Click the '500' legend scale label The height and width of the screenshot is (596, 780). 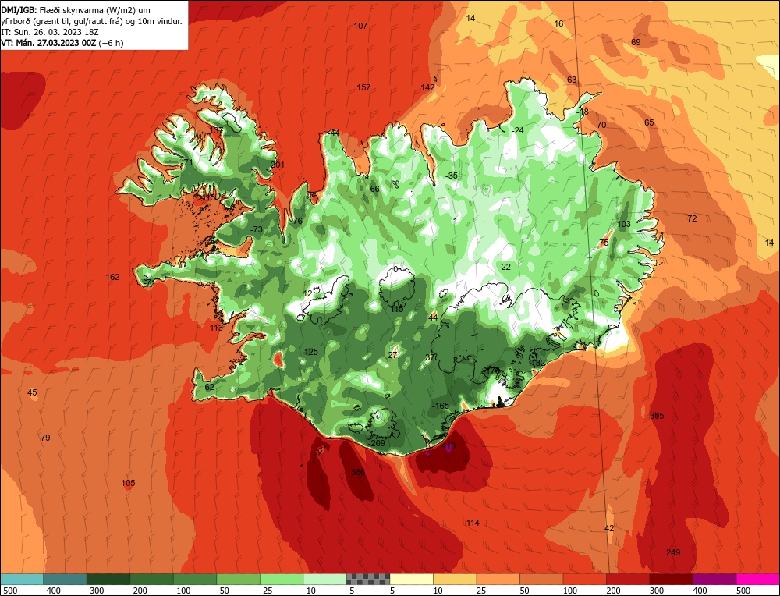coord(743,591)
